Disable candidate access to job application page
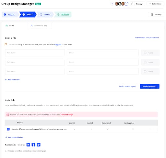The width and height of the screenshot is (166, 158). pyautogui.click(x=6, y=151)
